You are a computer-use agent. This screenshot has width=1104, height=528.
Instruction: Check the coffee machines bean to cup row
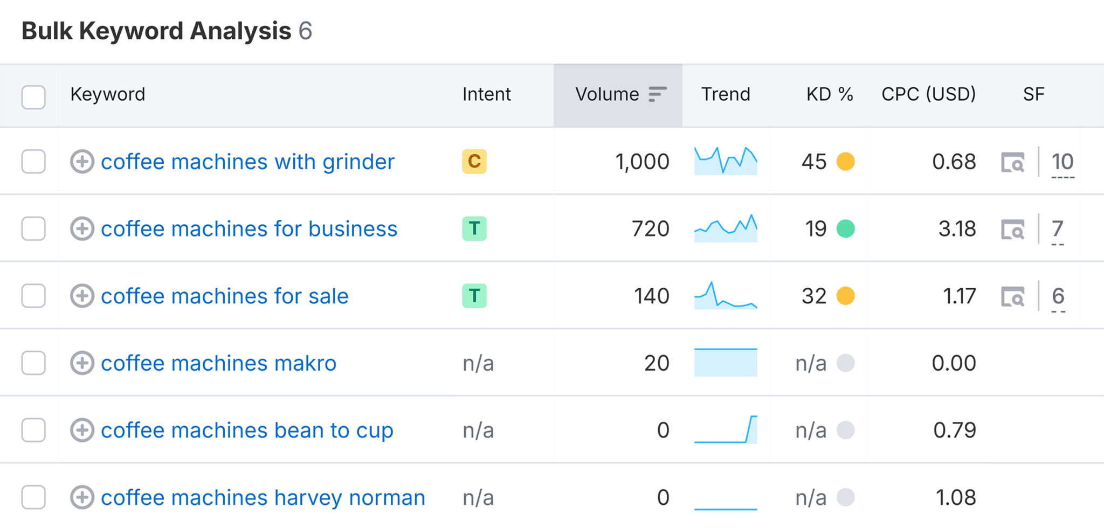point(33,430)
